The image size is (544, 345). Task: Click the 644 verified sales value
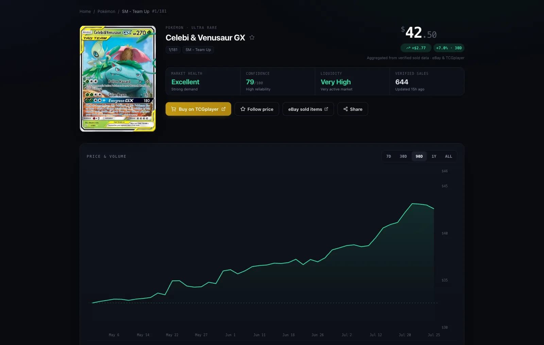pyautogui.click(x=402, y=82)
